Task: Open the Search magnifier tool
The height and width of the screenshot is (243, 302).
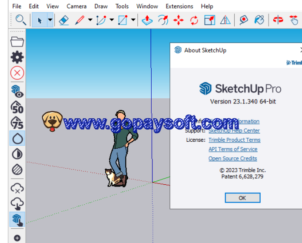Action: 20,20
